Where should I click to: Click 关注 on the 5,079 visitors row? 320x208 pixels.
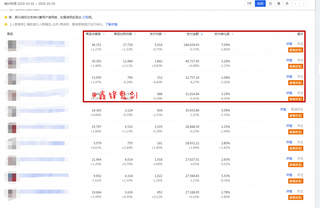300,142
